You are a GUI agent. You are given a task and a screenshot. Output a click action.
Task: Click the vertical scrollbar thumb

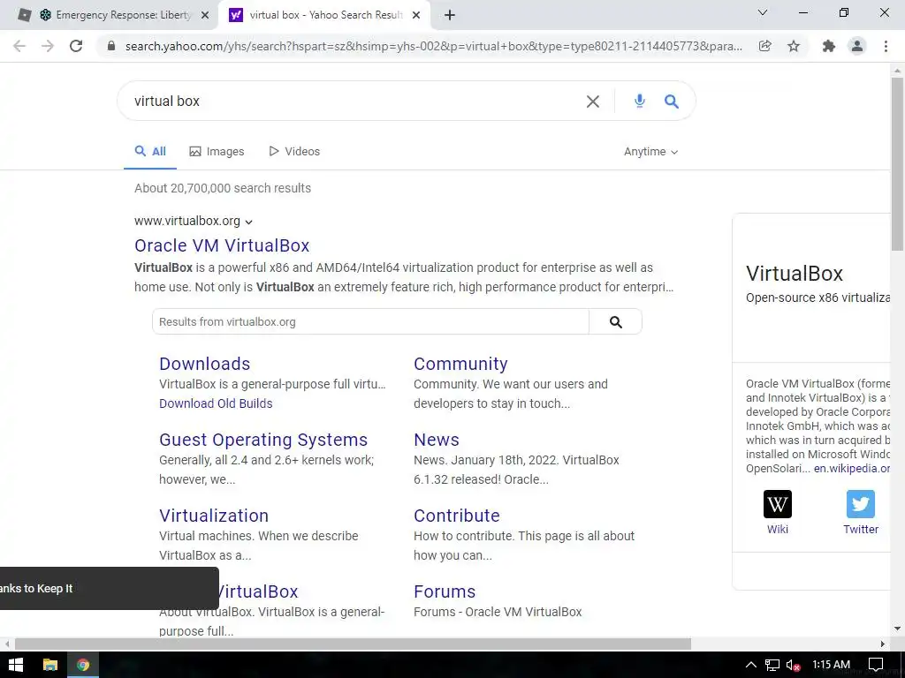pyautogui.click(x=897, y=164)
